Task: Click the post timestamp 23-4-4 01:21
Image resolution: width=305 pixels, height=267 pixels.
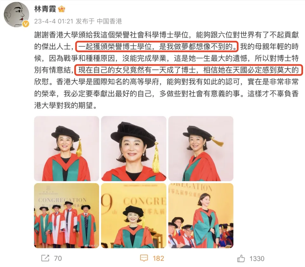Action: 54,21
